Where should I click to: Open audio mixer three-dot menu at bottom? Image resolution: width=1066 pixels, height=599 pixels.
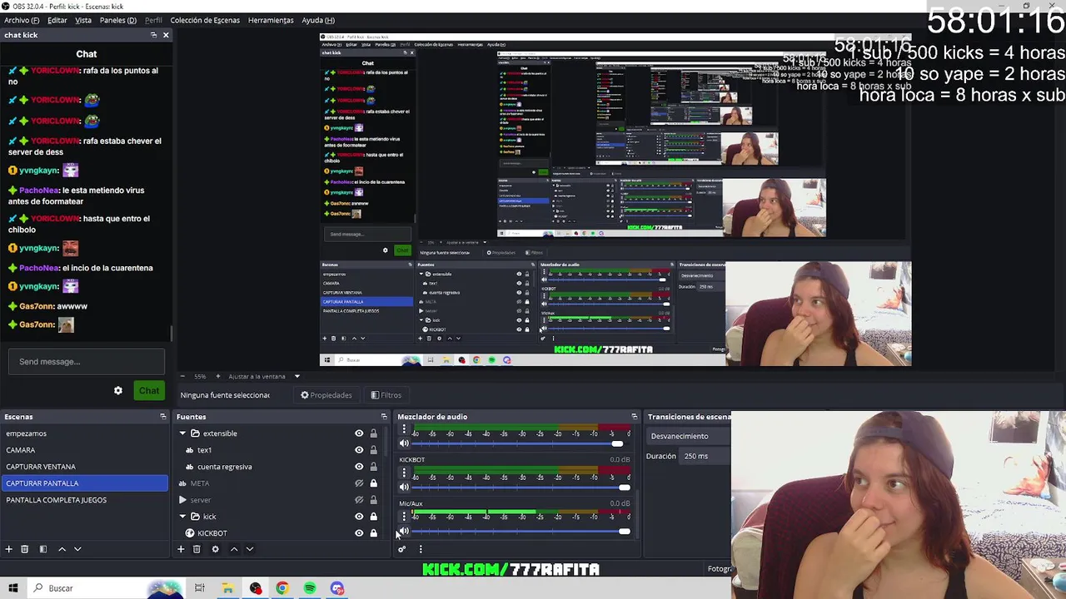coord(421,549)
